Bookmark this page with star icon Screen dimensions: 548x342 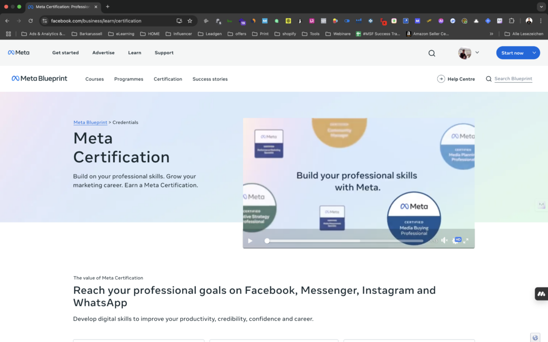190,21
